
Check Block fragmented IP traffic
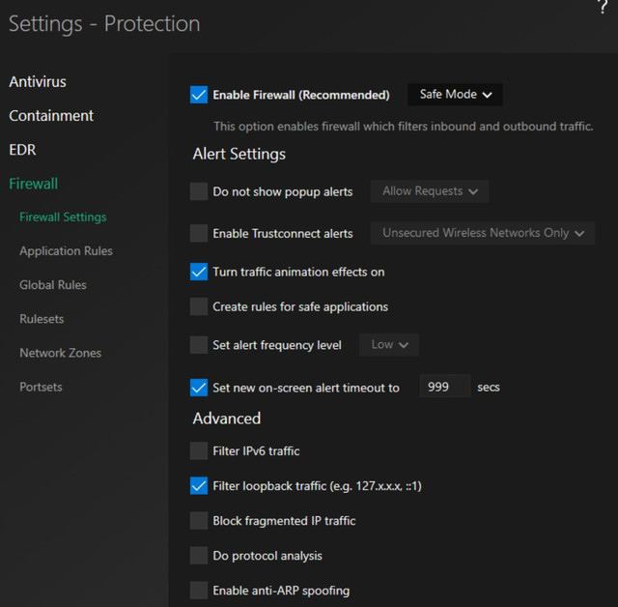tap(199, 521)
